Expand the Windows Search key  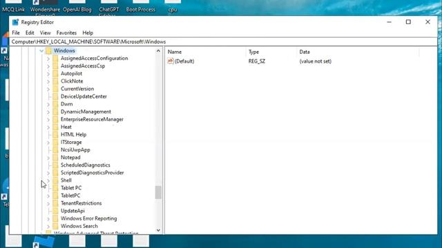[48, 226]
